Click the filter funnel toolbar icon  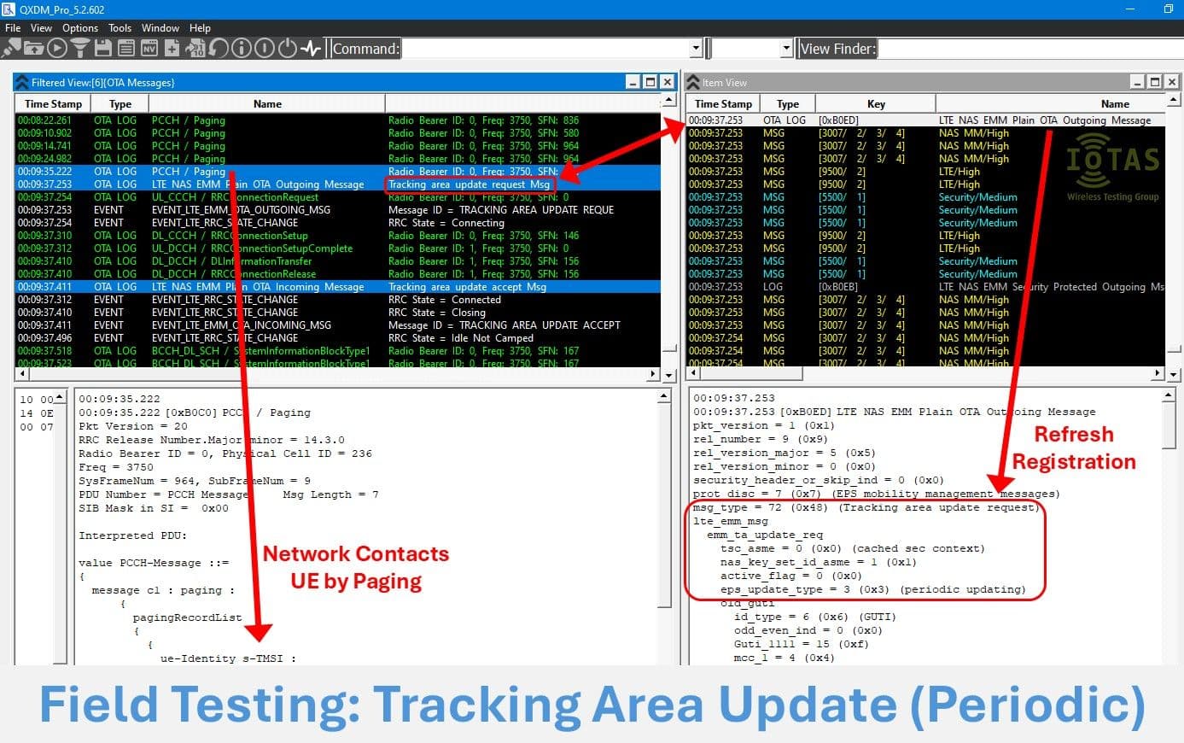[80, 49]
